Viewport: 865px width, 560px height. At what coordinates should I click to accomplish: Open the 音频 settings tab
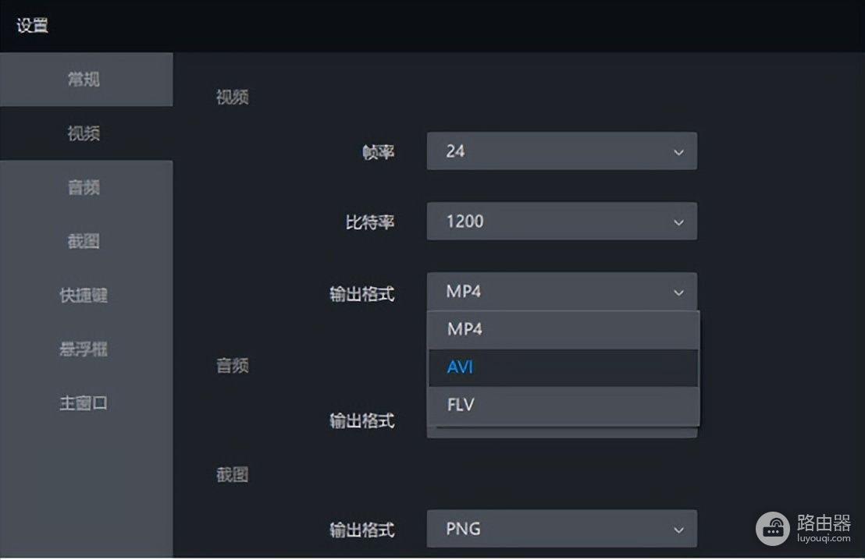[84, 187]
